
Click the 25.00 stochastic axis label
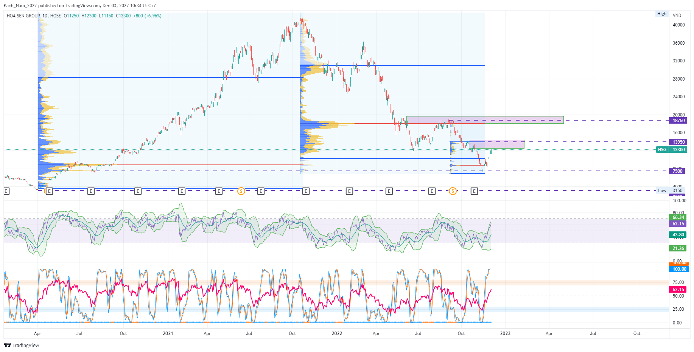tap(678, 309)
